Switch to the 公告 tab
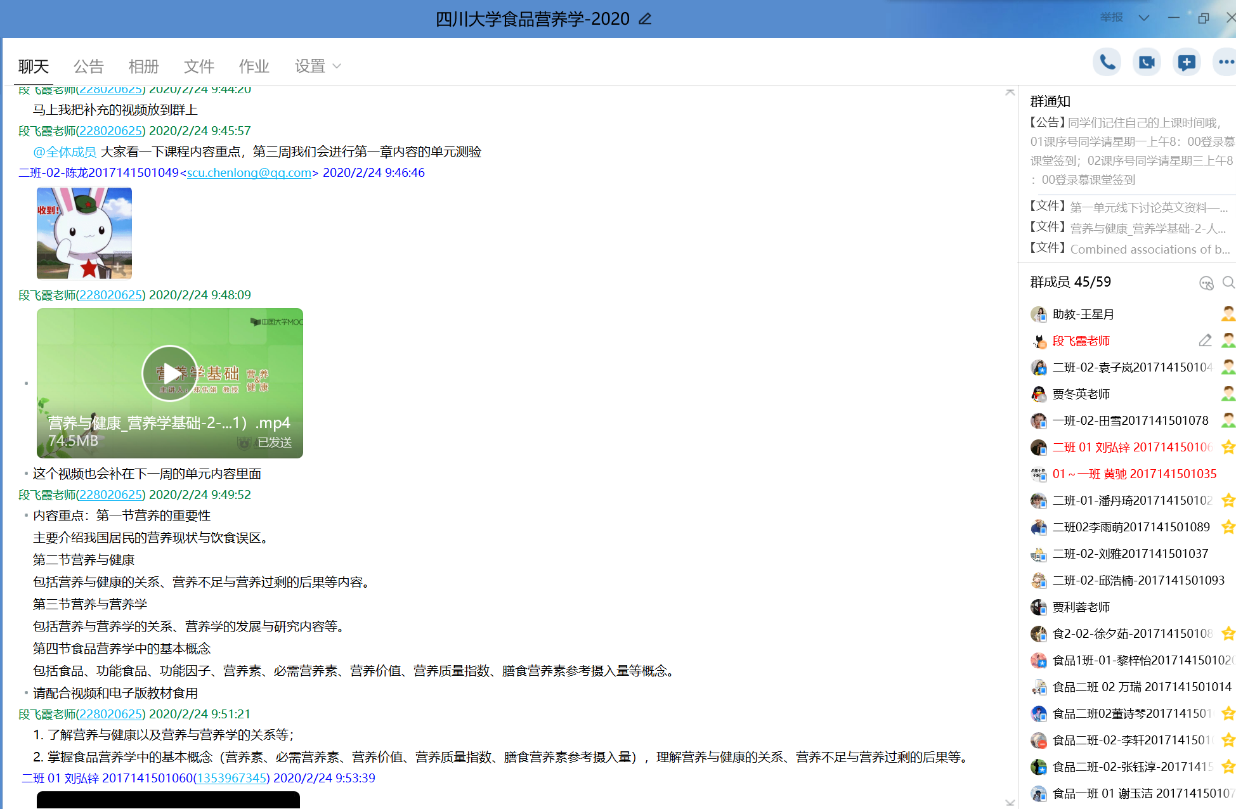Viewport: 1236px width, 809px height. click(88, 66)
